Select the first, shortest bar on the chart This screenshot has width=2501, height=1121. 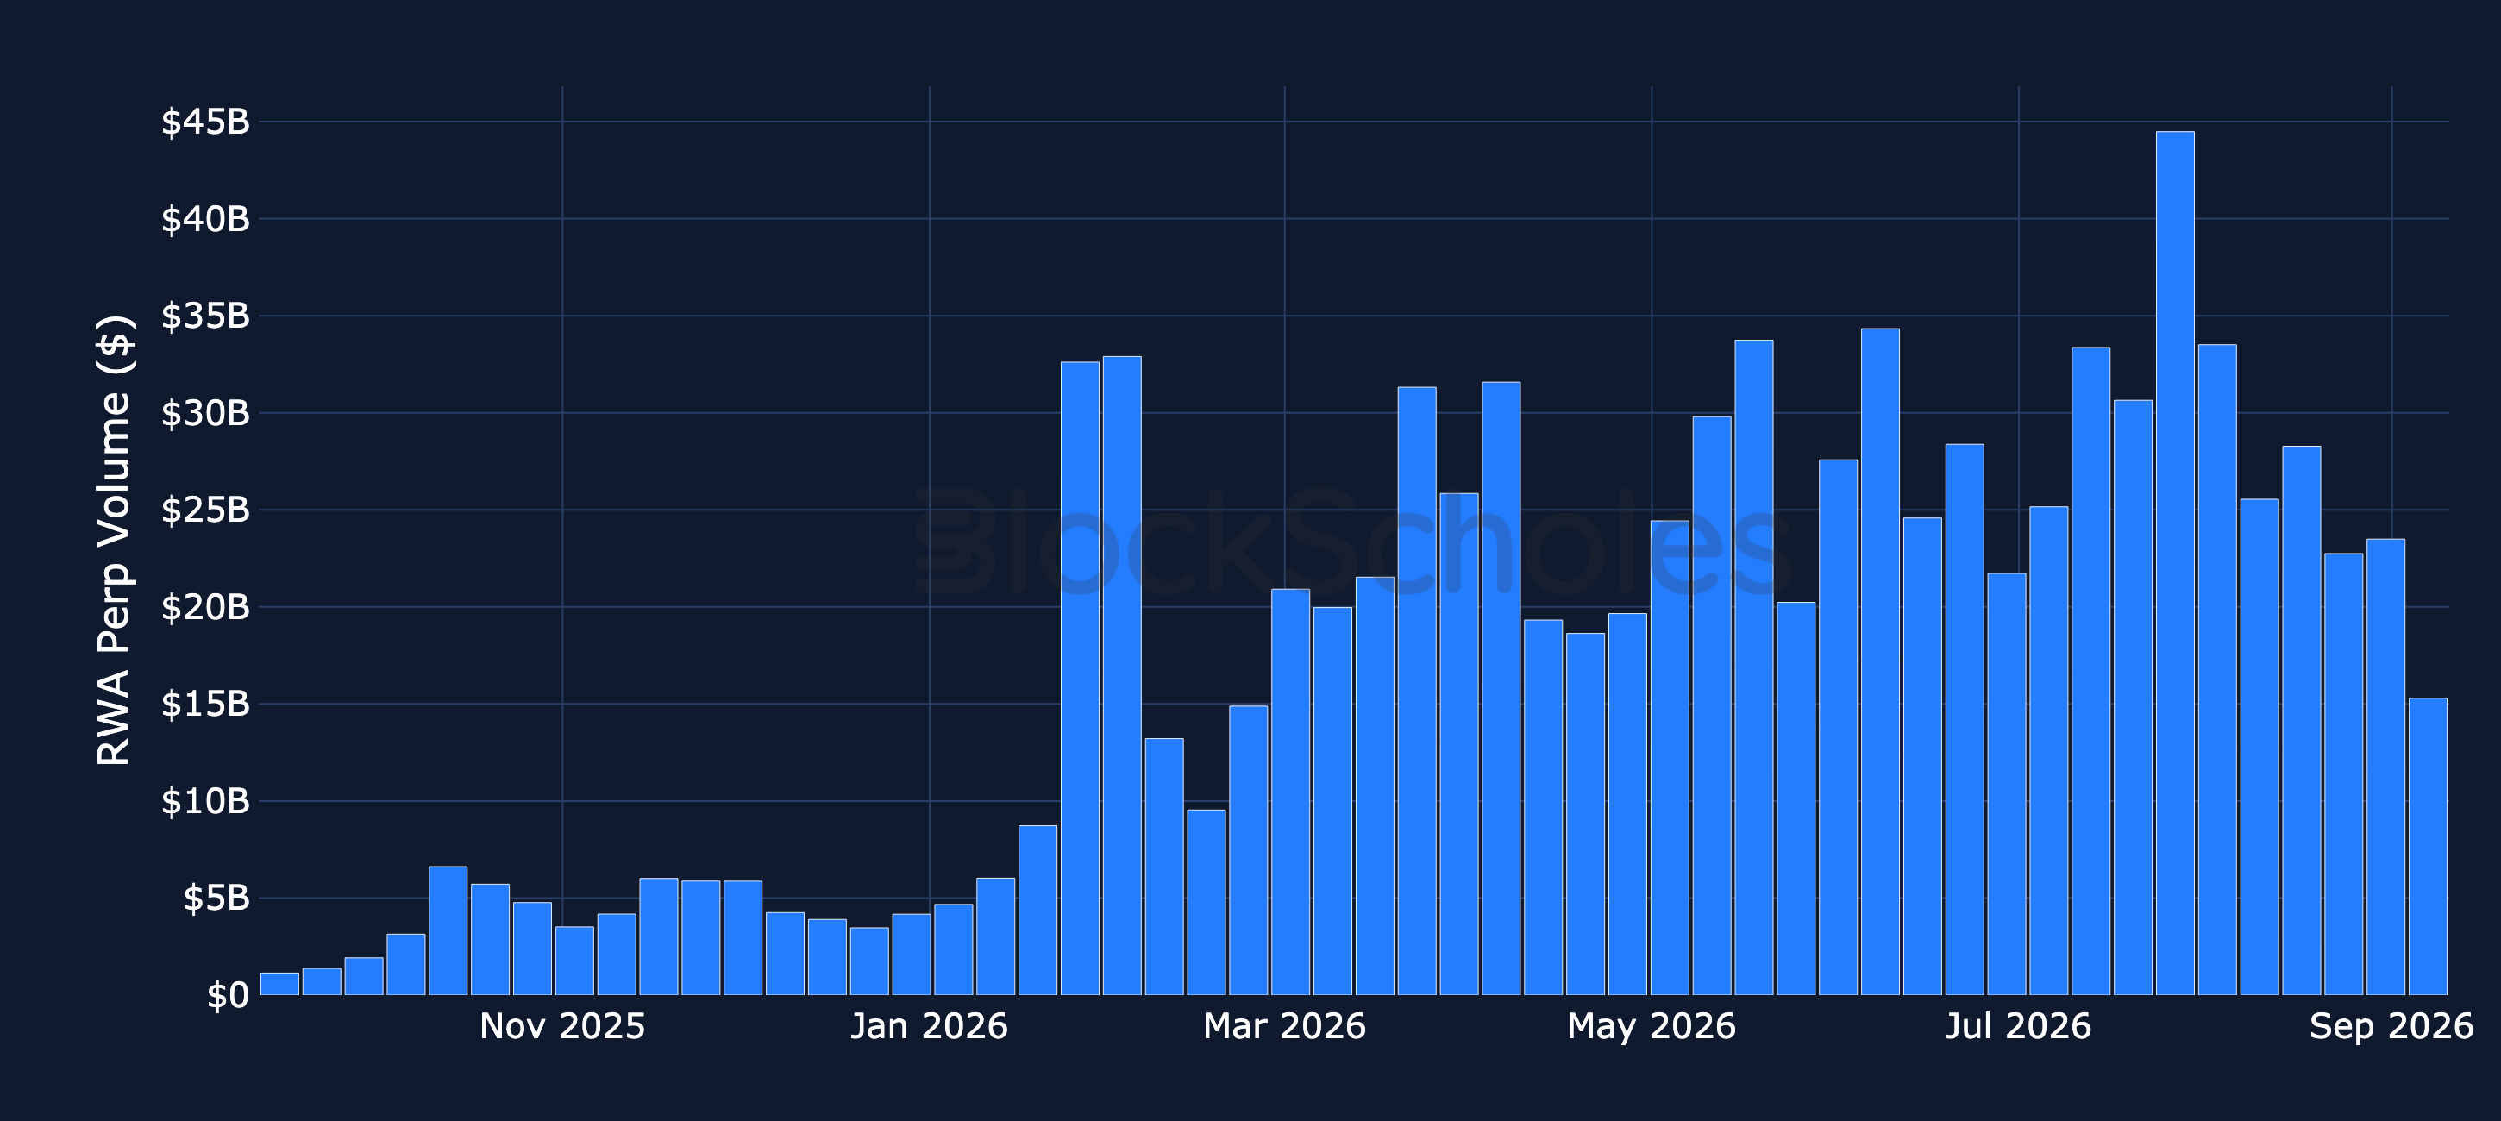[x=279, y=984]
